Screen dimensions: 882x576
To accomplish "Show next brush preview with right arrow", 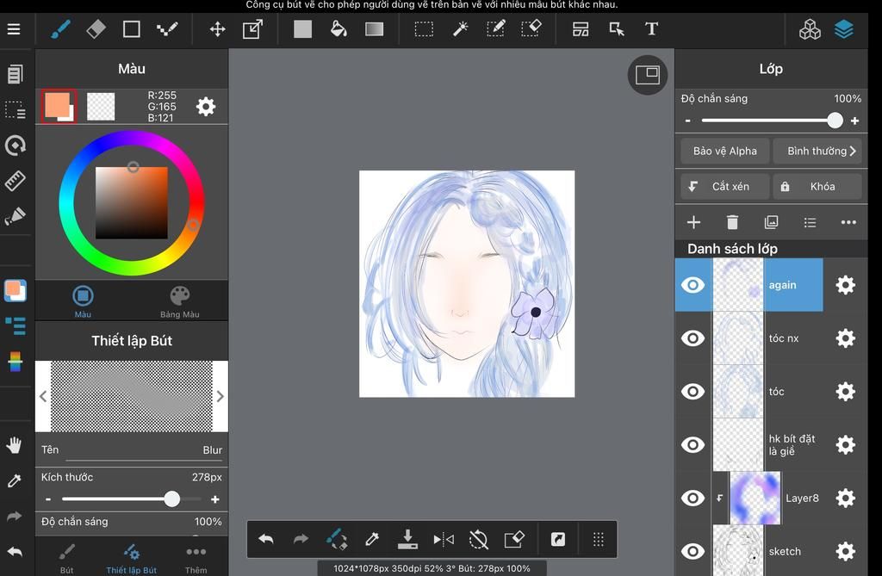I will 220,397.
